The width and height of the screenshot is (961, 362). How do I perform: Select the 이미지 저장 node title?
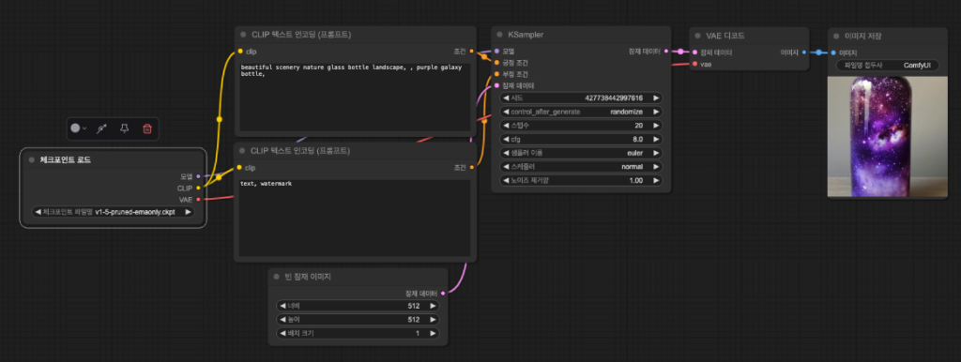tap(863, 37)
